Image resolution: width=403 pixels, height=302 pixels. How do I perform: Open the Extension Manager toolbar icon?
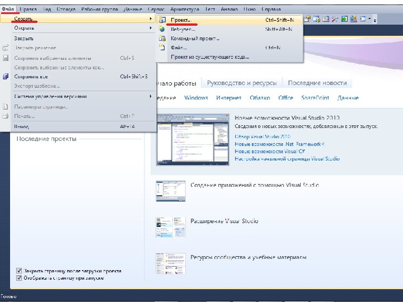pos(353,19)
